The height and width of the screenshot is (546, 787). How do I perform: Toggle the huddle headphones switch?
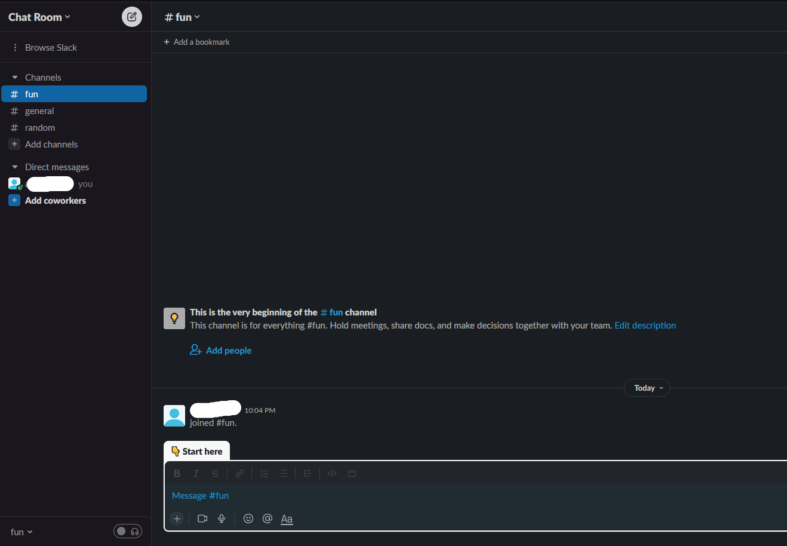(128, 531)
